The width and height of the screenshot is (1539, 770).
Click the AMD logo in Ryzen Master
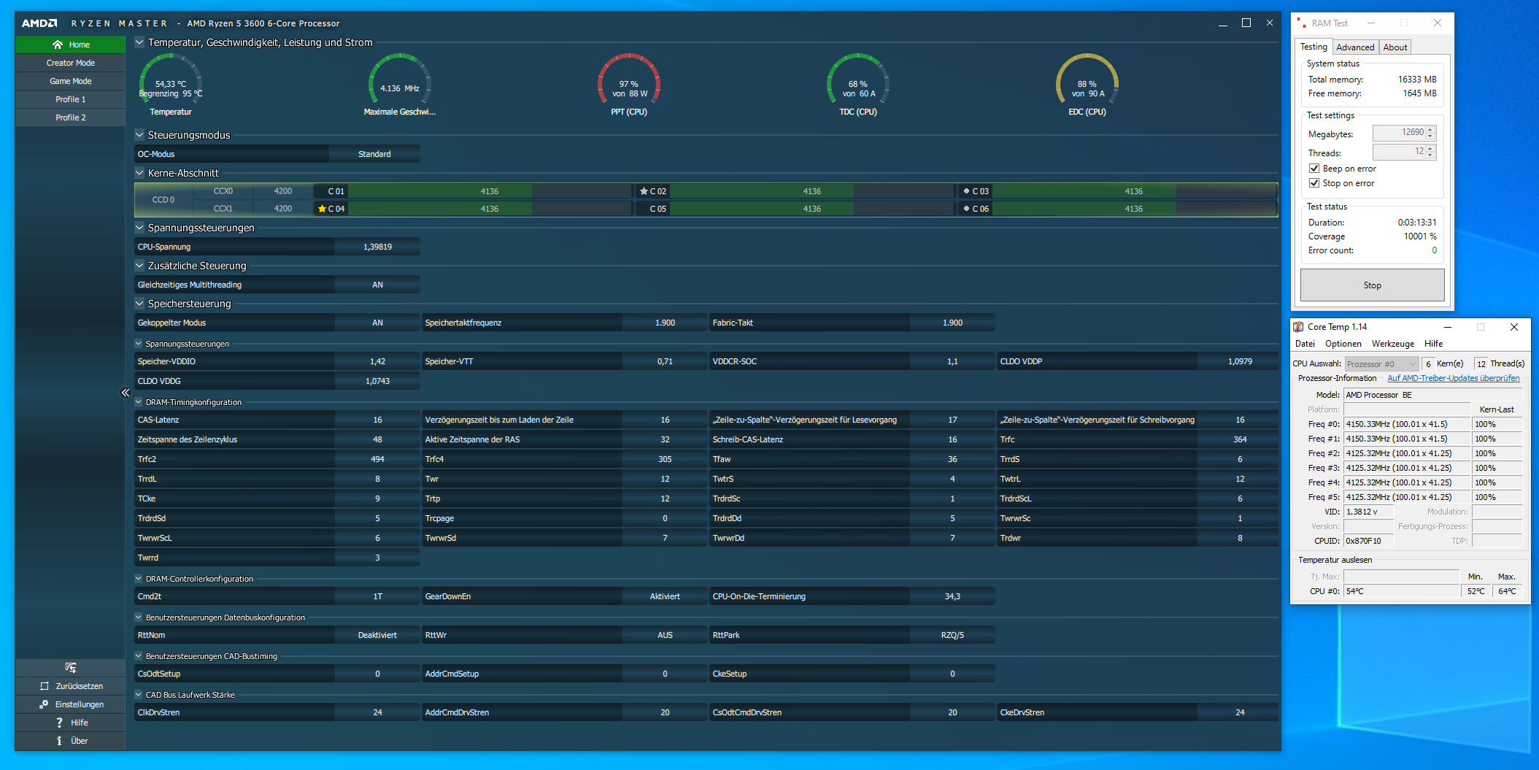pyautogui.click(x=39, y=23)
